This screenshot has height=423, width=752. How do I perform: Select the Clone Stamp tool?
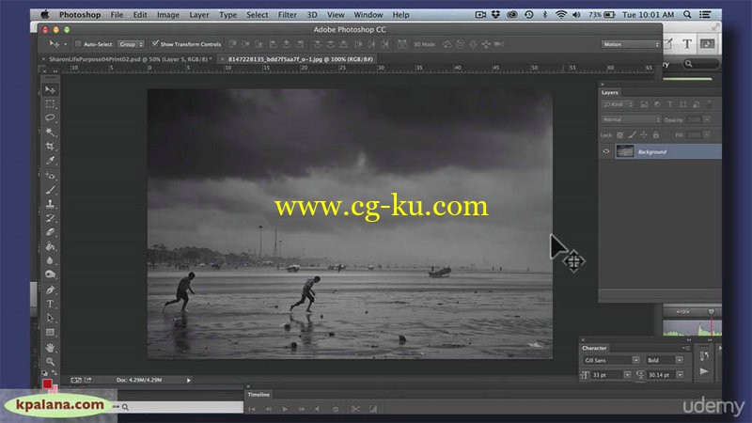point(50,203)
